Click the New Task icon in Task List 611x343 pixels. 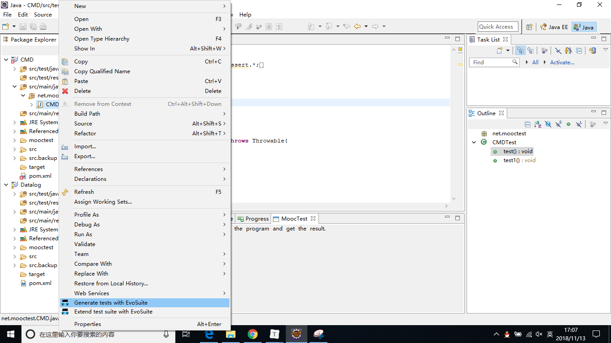point(500,51)
